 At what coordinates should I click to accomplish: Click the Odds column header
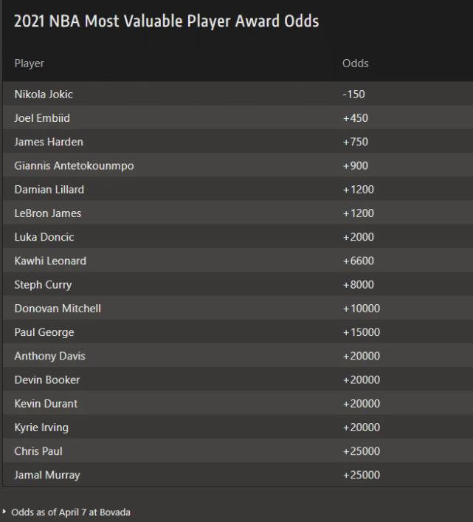point(355,63)
